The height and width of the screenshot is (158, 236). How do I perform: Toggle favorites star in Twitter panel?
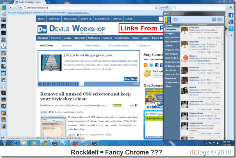click(x=214, y=20)
